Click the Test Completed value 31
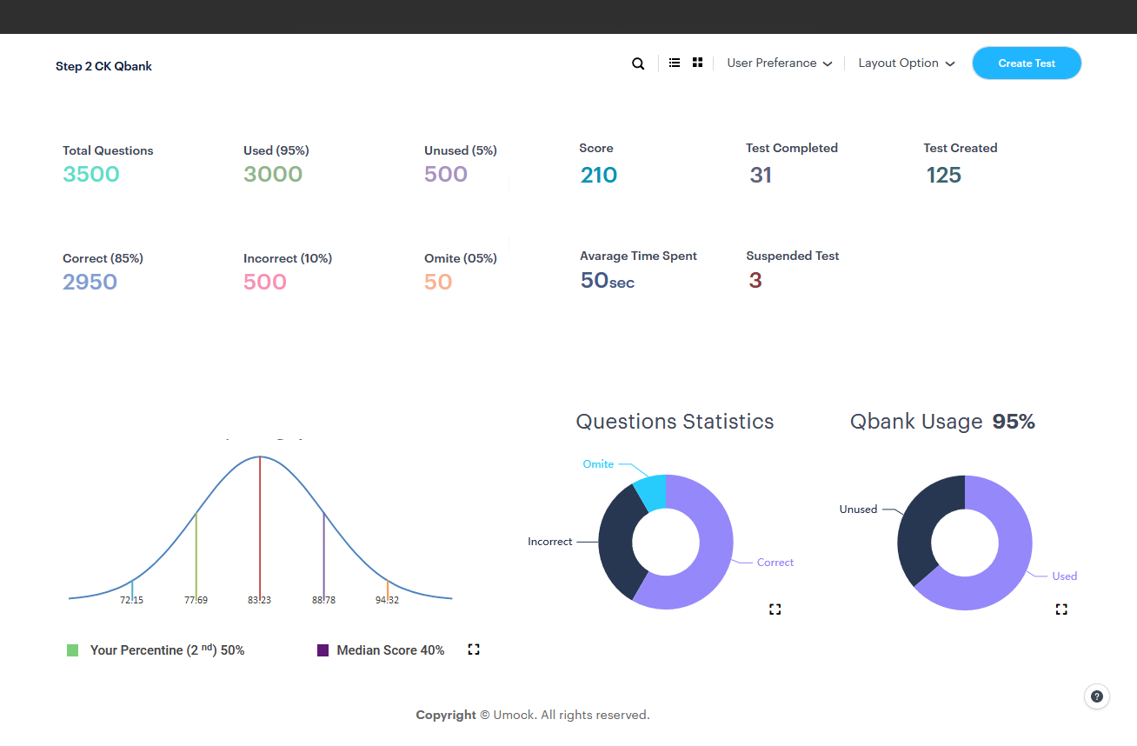The width and height of the screenshot is (1137, 746). pos(761,175)
